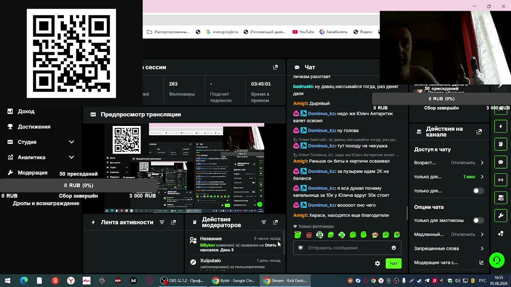The image size is (511, 287).
Task: Click the Аналитика sidebar label
Action: 32,157
